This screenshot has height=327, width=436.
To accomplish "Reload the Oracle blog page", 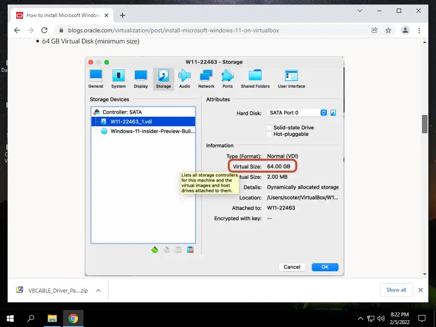I will click(44, 30).
